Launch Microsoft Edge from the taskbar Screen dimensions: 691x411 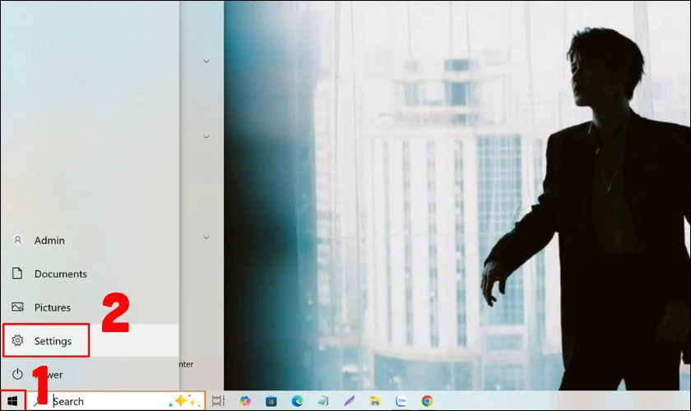click(x=298, y=401)
